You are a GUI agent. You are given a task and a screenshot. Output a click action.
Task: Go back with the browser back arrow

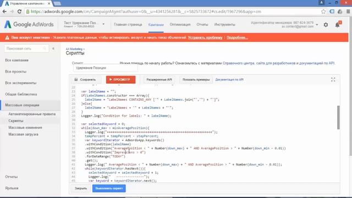4,12
